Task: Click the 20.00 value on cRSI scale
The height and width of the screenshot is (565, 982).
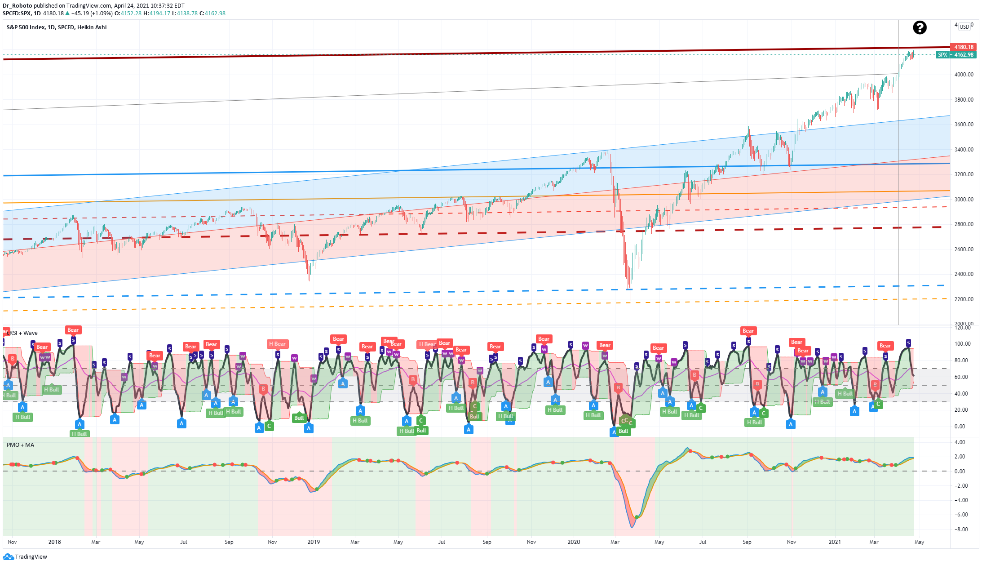Action: point(961,410)
